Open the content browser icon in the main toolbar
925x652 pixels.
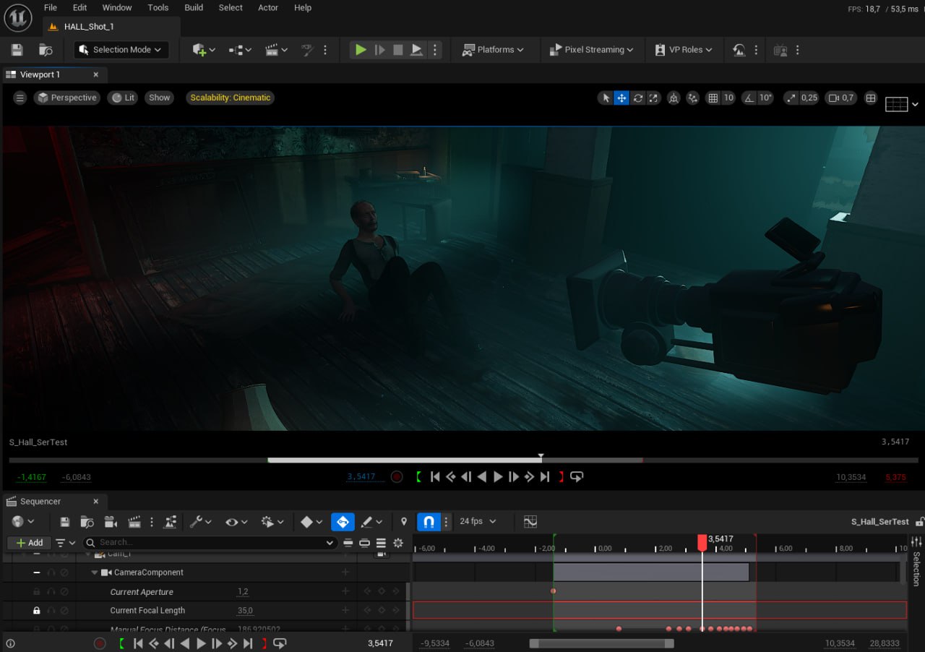point(46,50)
